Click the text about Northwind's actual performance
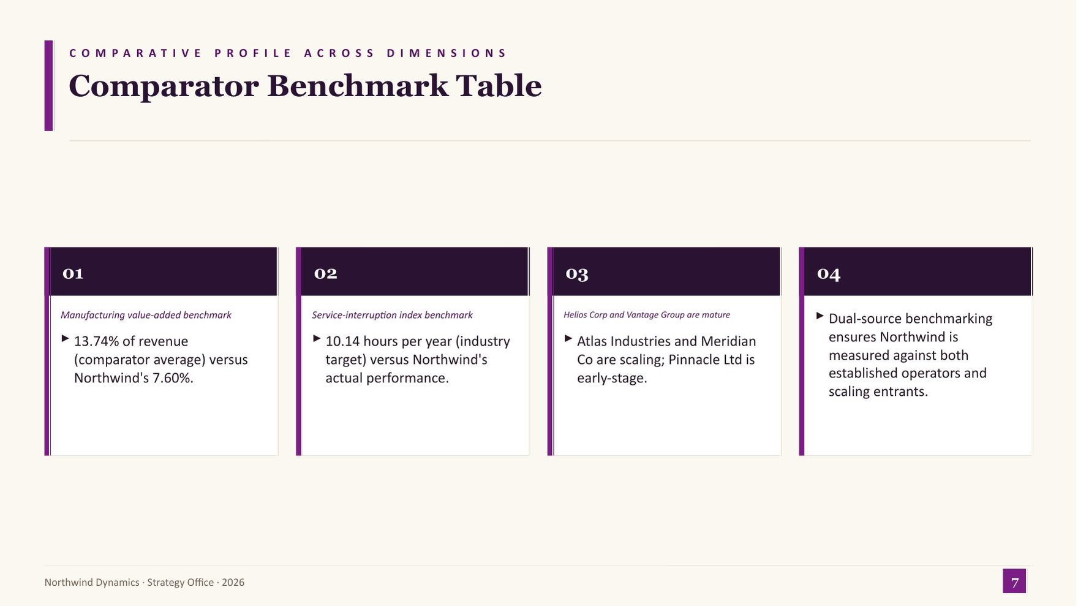 click(418, 360)
